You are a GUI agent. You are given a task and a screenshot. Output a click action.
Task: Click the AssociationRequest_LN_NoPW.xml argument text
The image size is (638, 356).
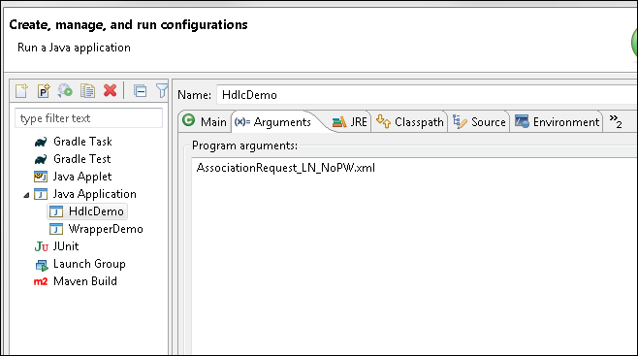[x=286, y=168]
